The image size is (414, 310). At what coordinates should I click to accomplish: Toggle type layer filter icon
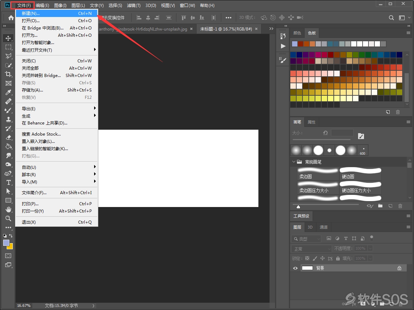pos(346,238)
